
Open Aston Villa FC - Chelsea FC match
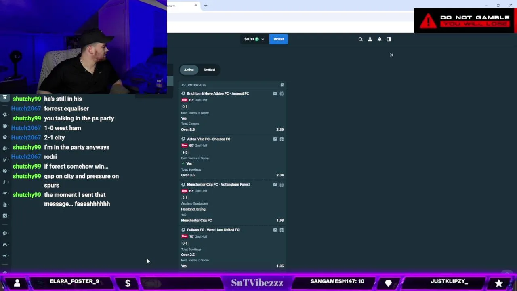(x=208, y=139)
